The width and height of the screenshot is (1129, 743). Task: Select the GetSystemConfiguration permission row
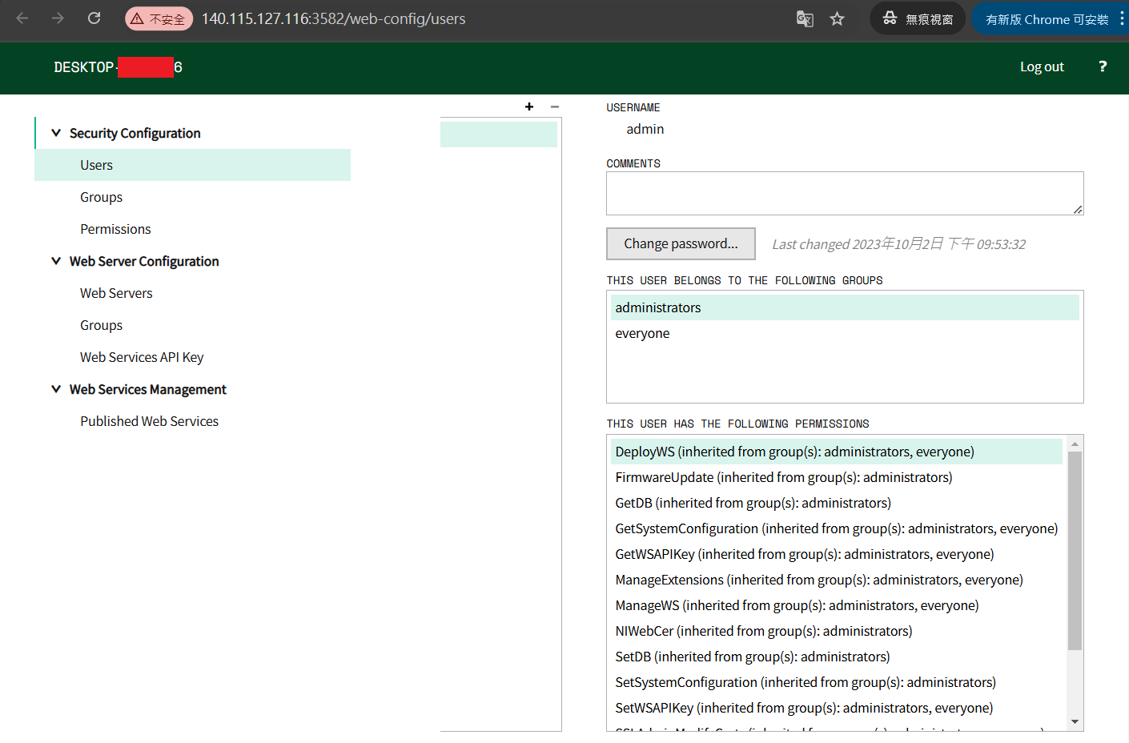point(837,528)
